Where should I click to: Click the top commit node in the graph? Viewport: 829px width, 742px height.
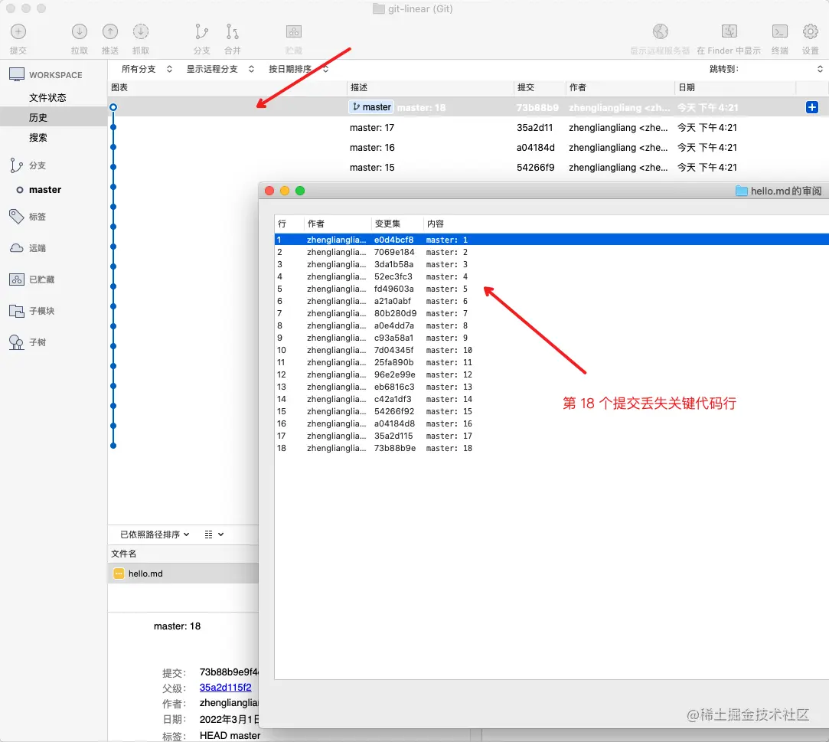coord(113,107)
